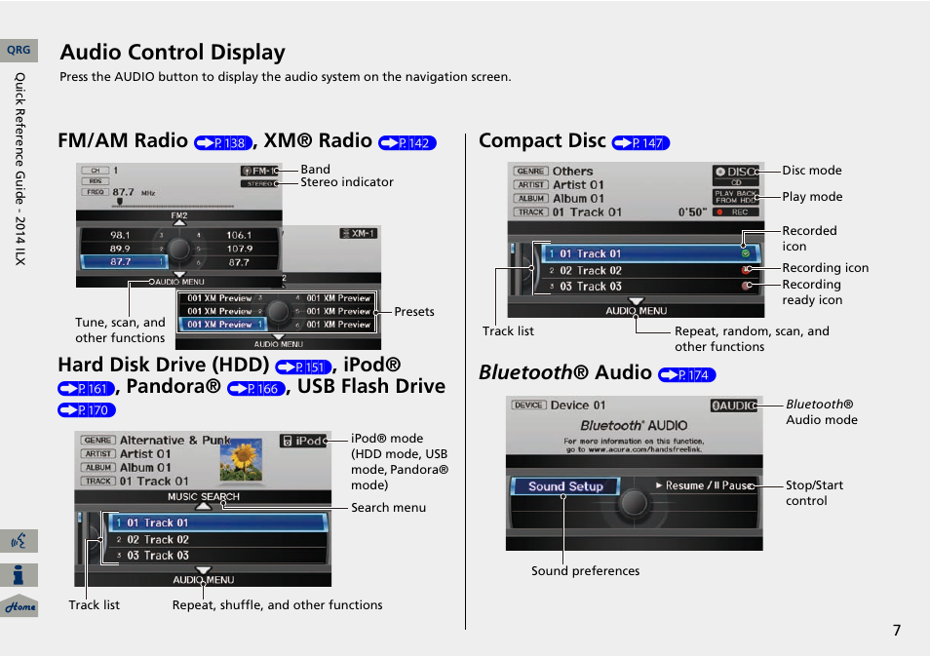The height and width of the screenshot is (657, 930).
Task: Click the voice command index icon
Action: point(19,541)
